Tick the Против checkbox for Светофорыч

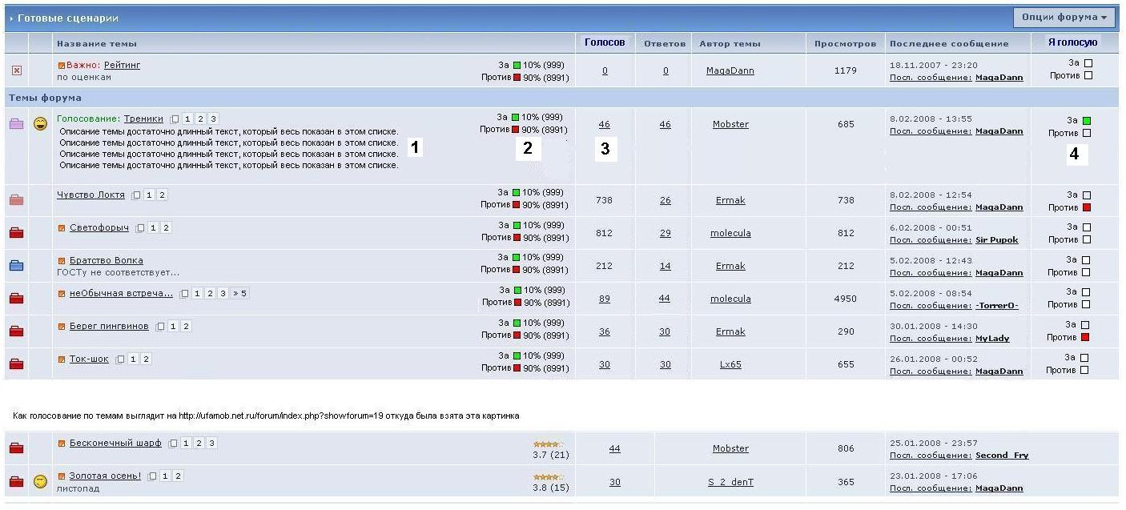(x=1086, y=239)
